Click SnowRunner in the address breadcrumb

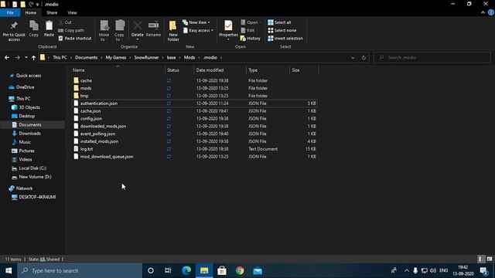146,57
